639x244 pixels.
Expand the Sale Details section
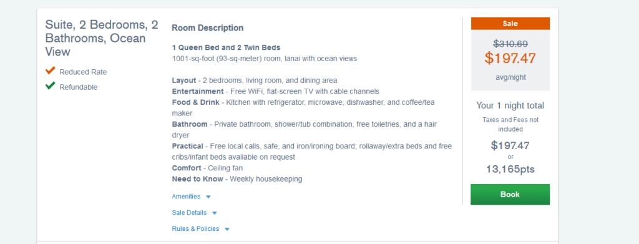coord(189,213)
